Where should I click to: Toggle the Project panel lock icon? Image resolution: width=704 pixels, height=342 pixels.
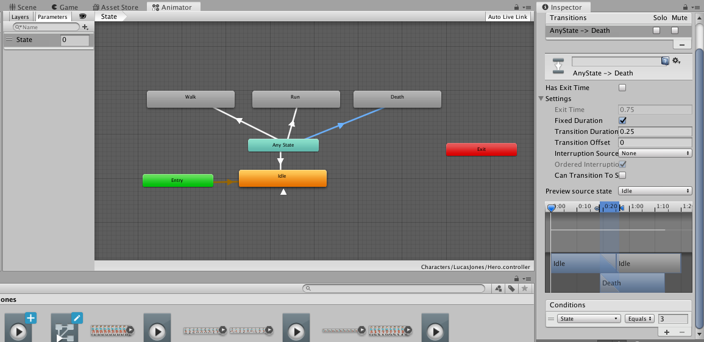pos(517,278)
